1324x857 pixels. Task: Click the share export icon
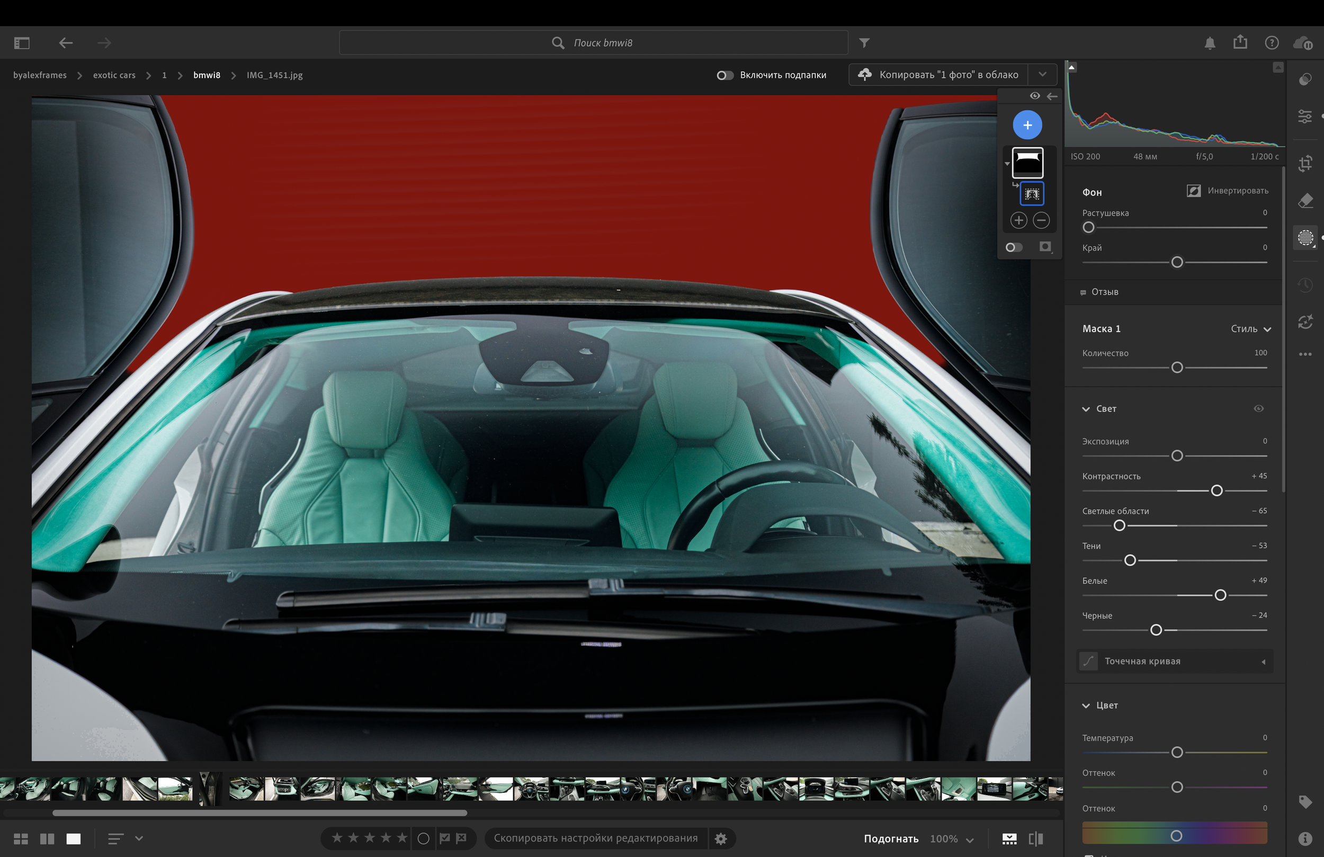click(1240, 42)
